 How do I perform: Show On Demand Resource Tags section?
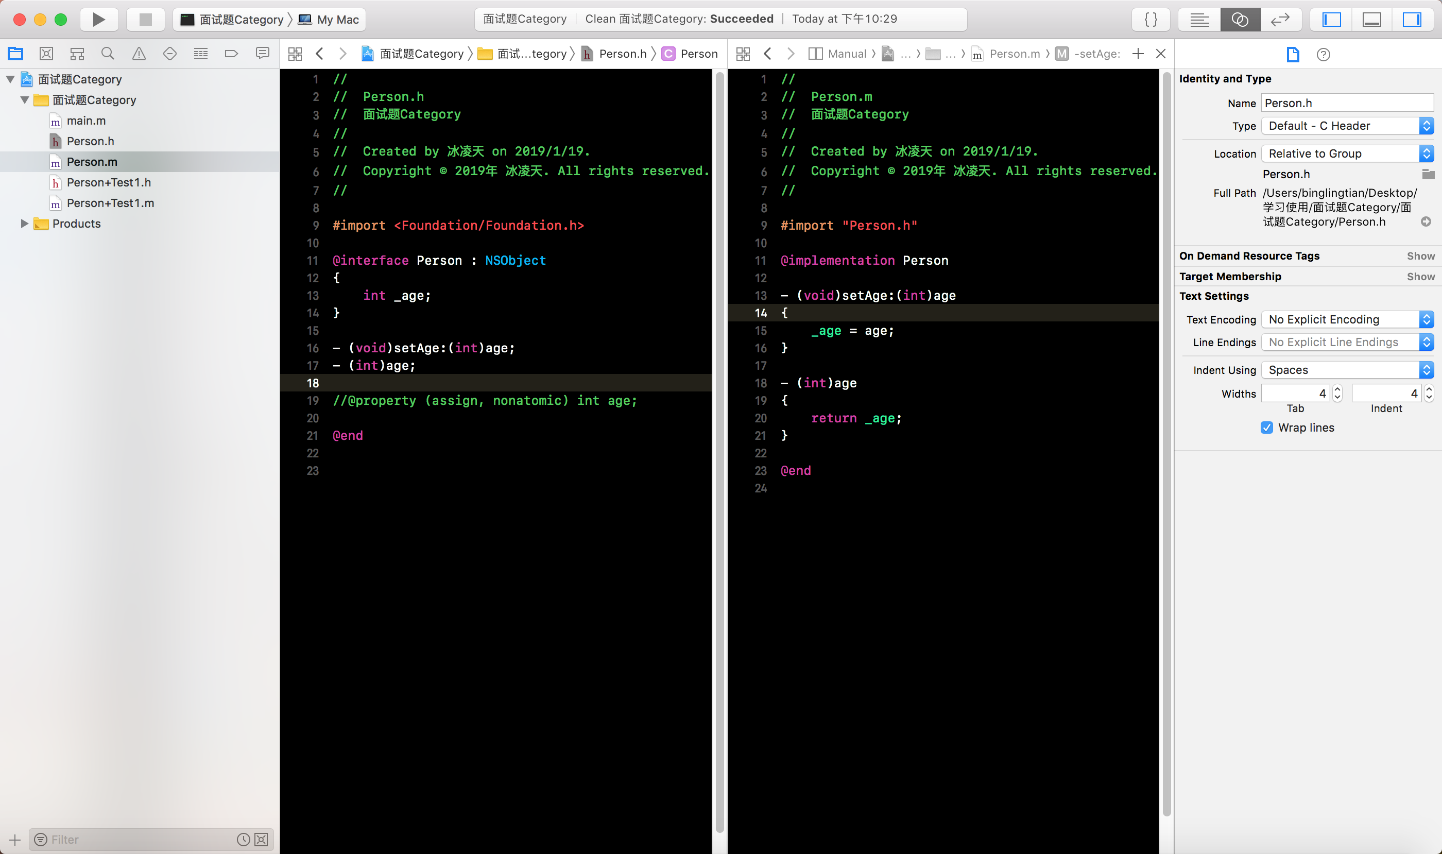click(1420, 256)
